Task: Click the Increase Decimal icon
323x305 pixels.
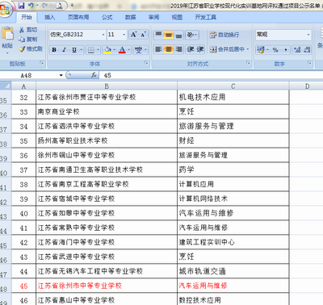Action: [x=297, y=50]
